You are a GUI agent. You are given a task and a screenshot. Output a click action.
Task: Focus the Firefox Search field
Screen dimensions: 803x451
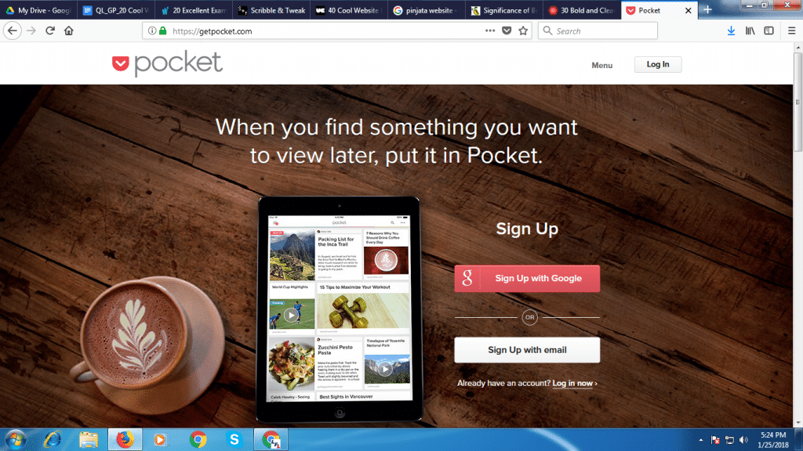598,31
